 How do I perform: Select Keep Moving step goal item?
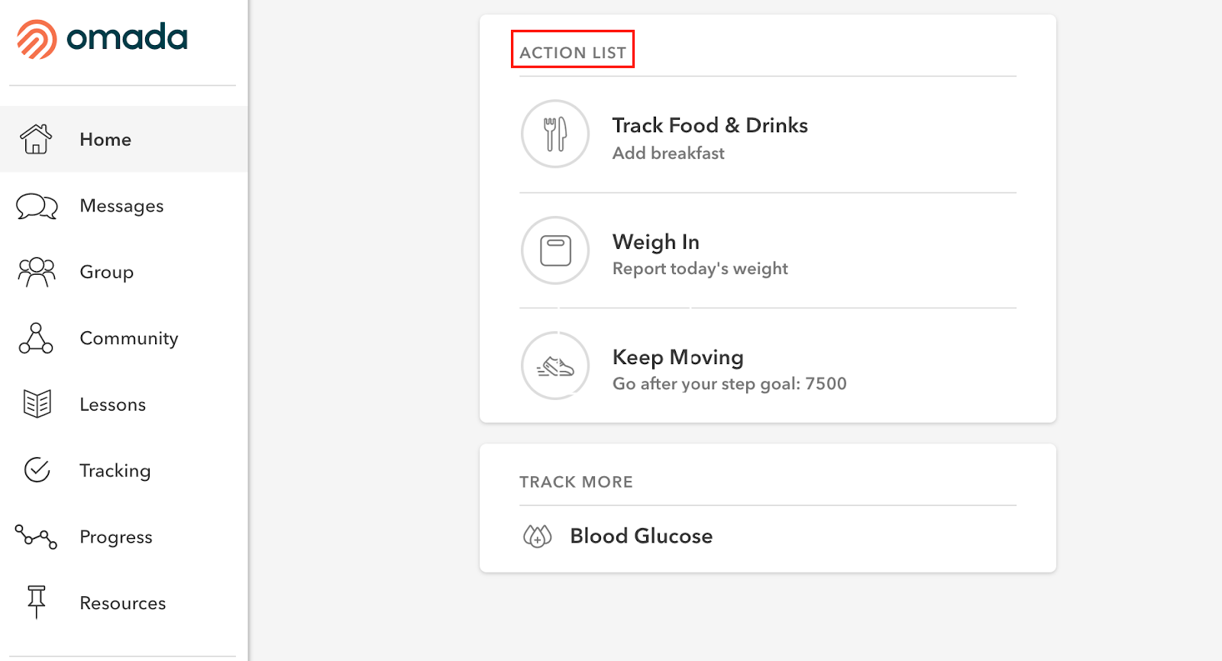(x=768, y=366)
